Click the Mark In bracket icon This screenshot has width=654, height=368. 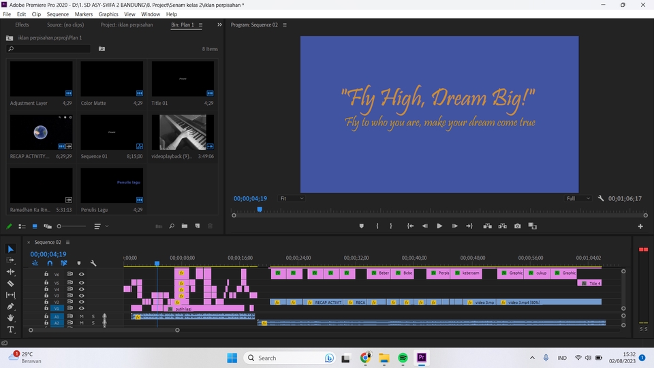377,226
